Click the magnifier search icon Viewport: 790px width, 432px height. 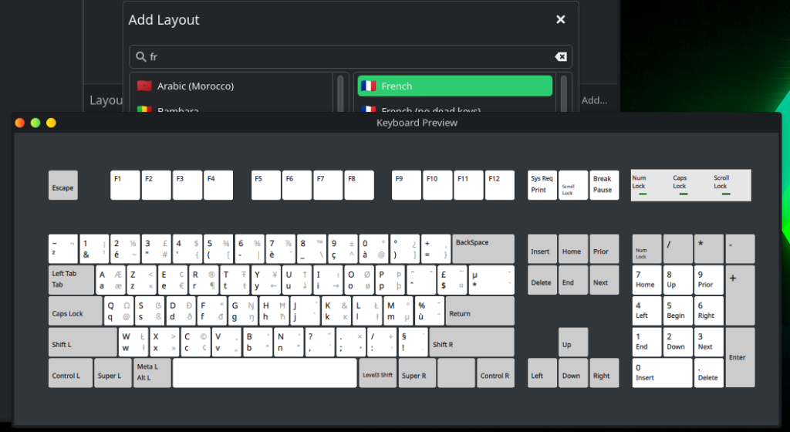pos(140,57)
